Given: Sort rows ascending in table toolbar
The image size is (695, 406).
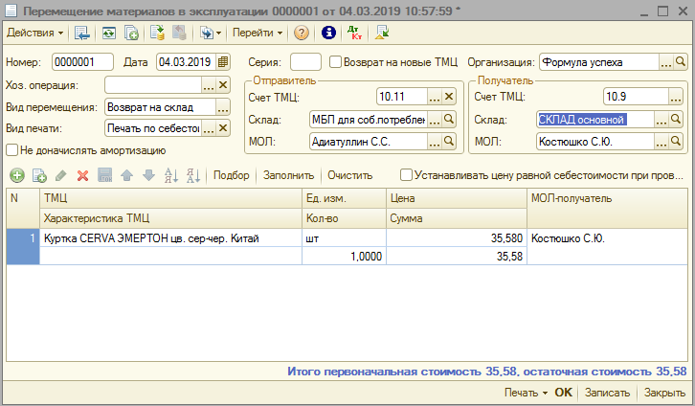Looking at the screenshot, I should coord(171,175).
